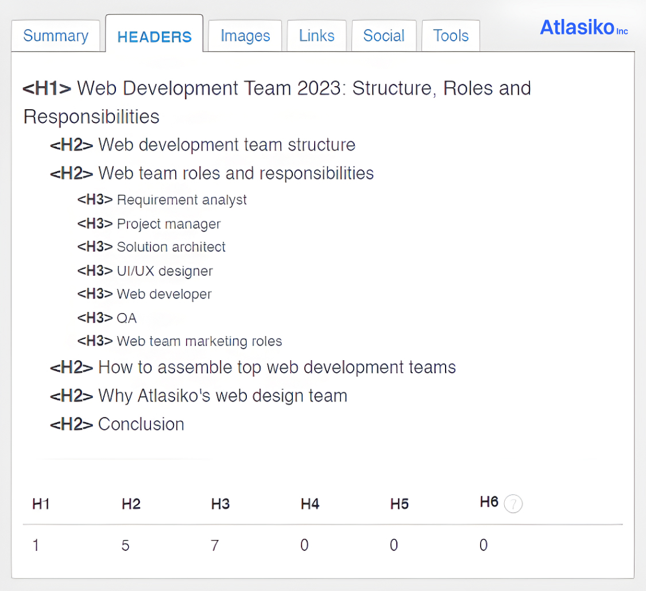Open the Tools tab

[450, 36]
